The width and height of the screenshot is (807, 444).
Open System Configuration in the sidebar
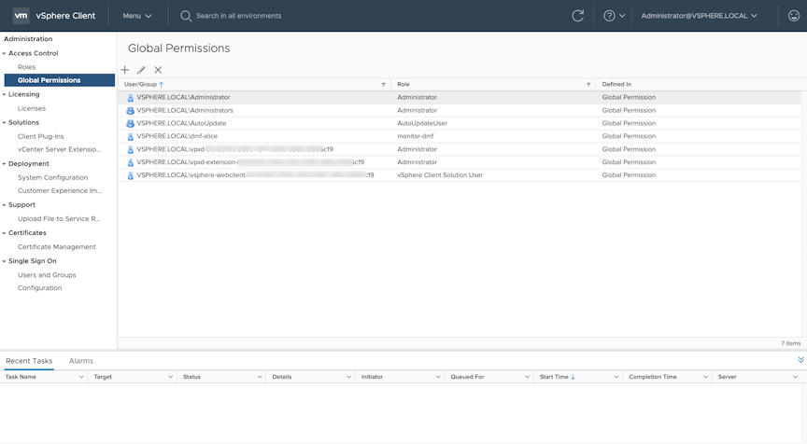pos(52,177)
